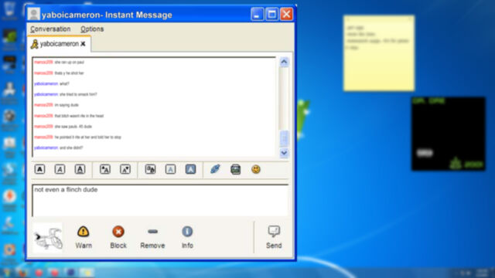This screenshot has width=495, height=278.
Task: Focus the message box with 'not even a flinch dude'
Action: (x=160, y=201)
